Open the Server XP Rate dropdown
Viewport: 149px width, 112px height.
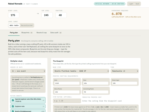(28, 71)
